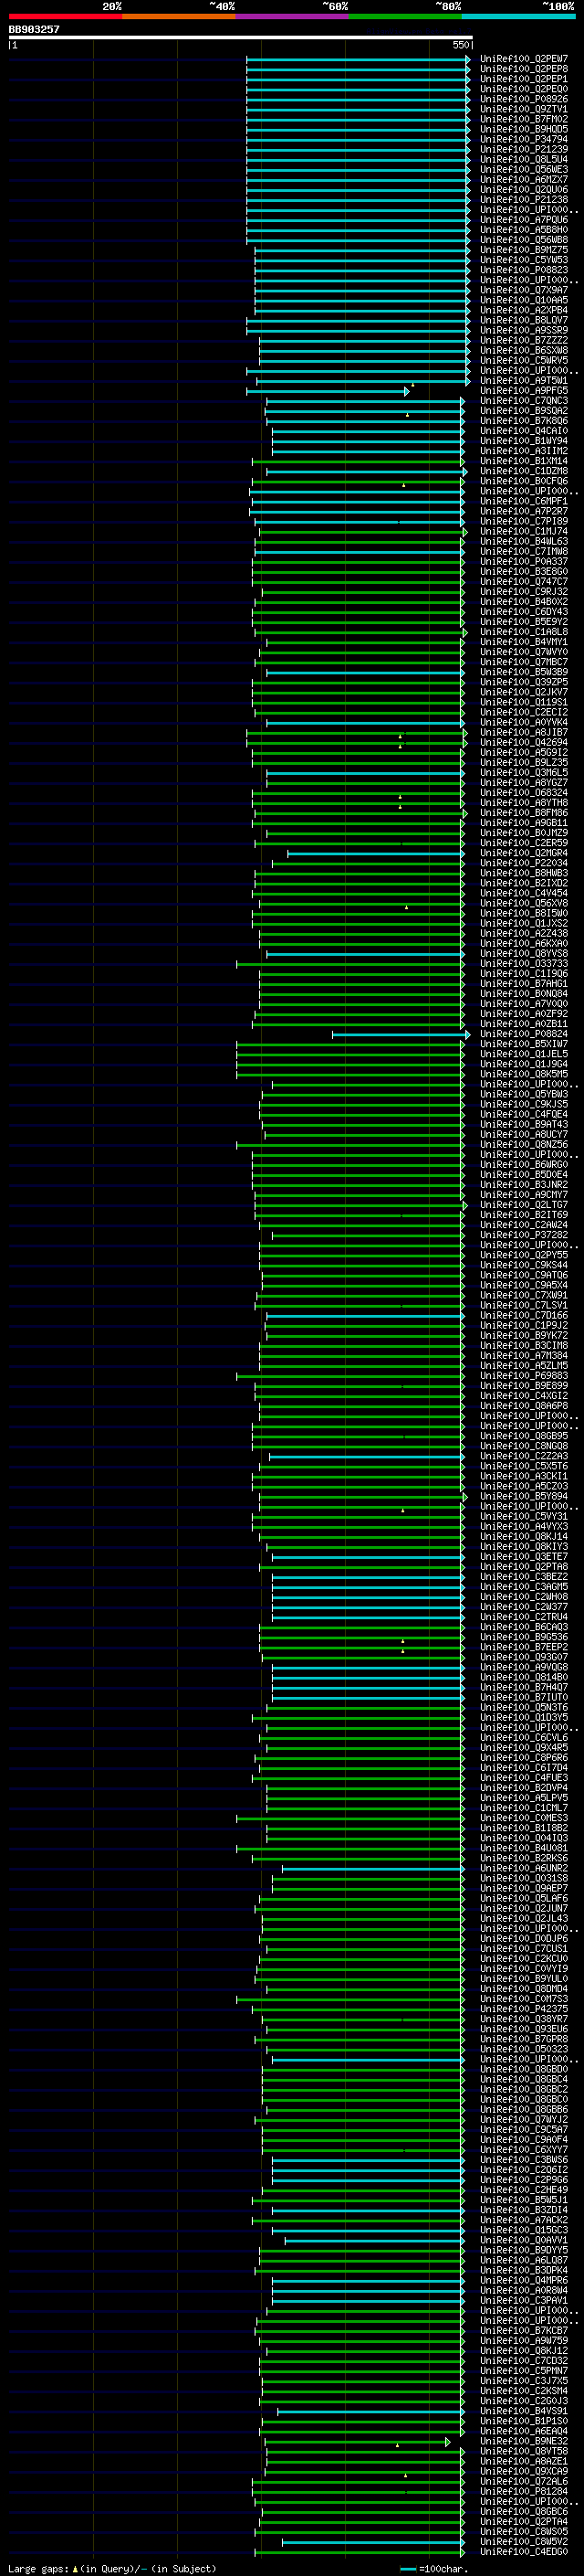
Task: Select the UniRef100_Q8NZ56 label
Action: [523, 1145]
